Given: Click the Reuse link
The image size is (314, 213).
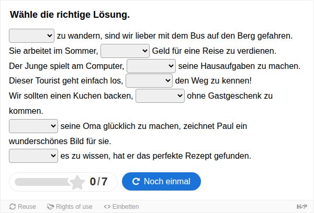Looking at the screenshot, I should click(23, 207).
